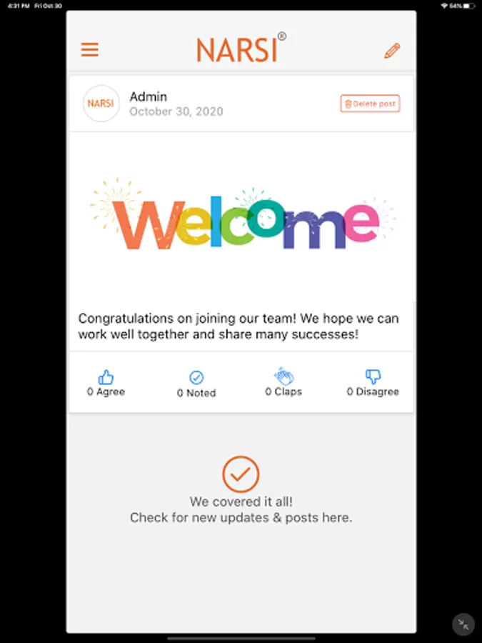Click the collapse arrows icon in the corner
Image resolution: width=482 pixels, height=643 pixels.
463,624
